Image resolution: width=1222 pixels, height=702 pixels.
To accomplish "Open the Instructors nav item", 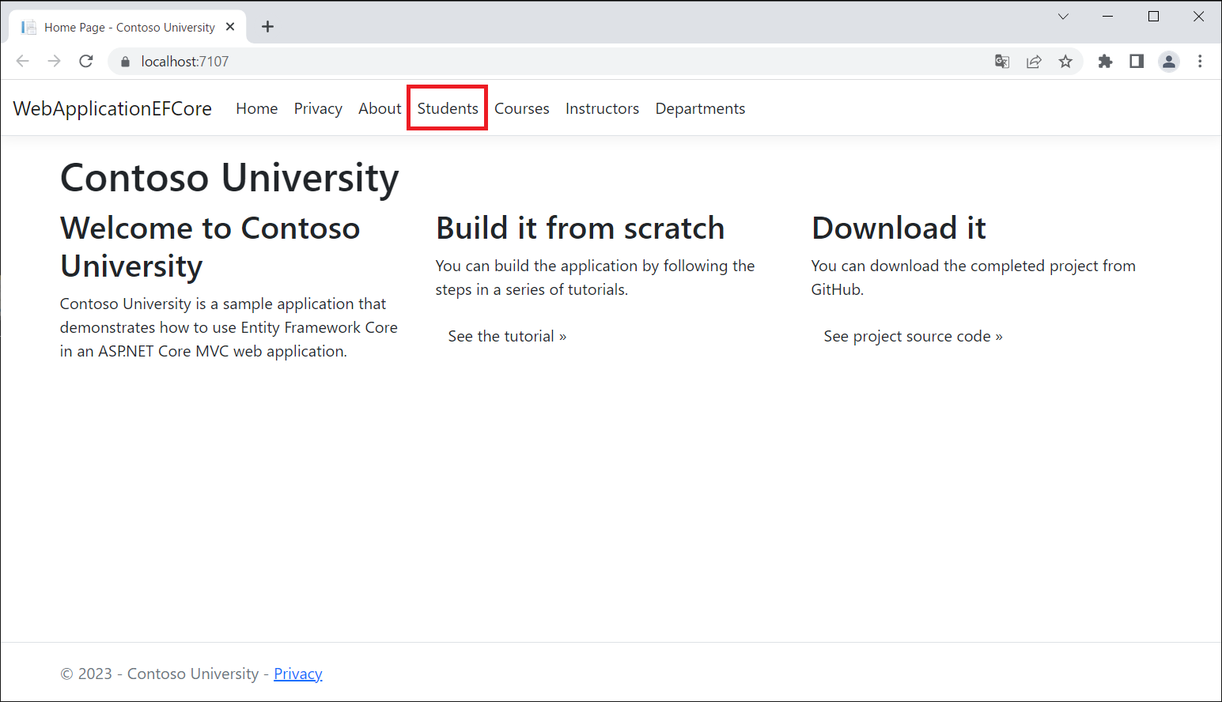I will pyautogui.click(x=602, y=108).
